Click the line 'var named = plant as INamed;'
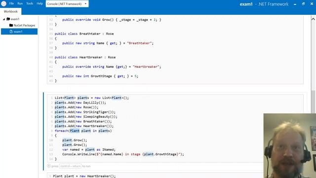The width and height of the screenshot is (316, 178). point(89,149)
